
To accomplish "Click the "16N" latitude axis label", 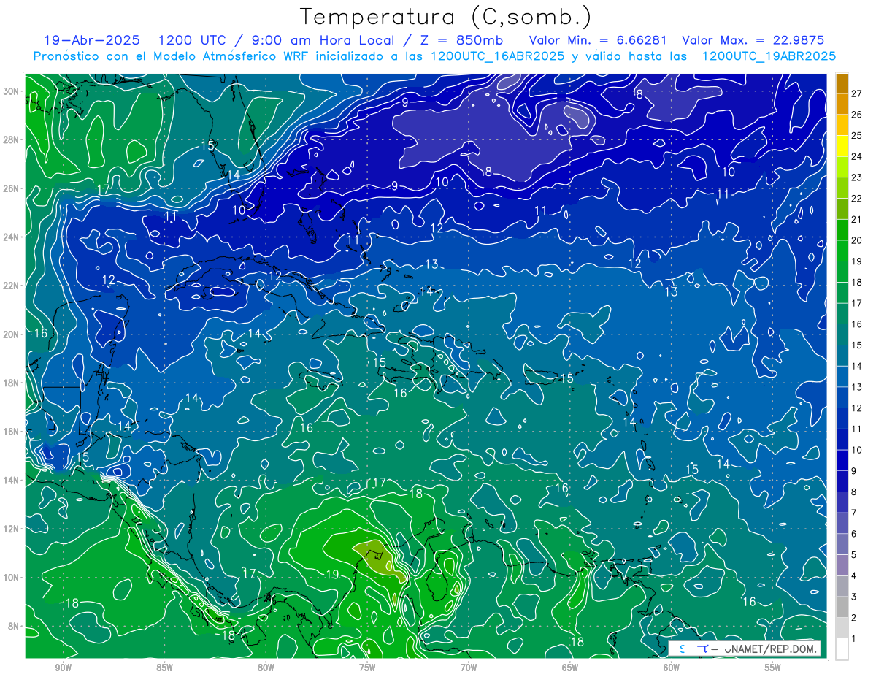I will [10, 432].
